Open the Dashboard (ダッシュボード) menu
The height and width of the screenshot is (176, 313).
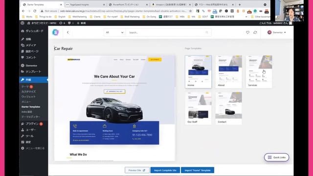tap(32, 31)
